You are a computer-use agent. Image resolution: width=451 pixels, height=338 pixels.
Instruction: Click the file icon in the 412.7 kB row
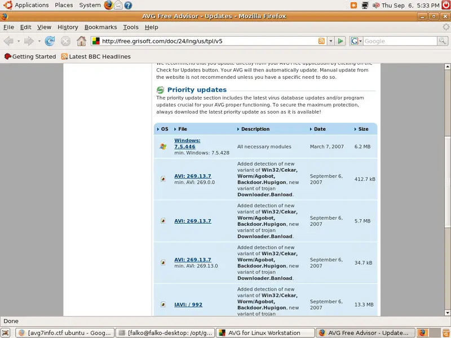click(x=163, y=179)
